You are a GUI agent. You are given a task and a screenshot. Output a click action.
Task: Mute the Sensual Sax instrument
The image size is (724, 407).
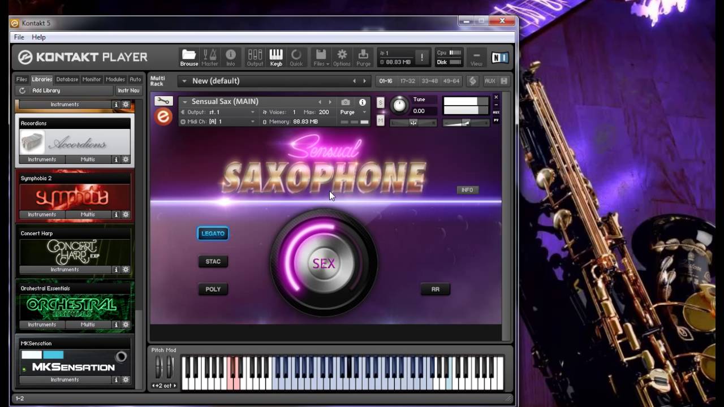coord(381,120)
